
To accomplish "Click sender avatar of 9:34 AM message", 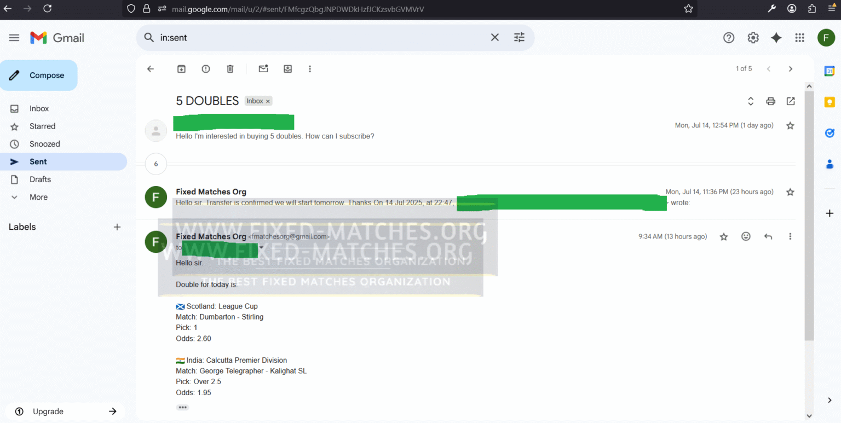I will [x=156, y=242].
